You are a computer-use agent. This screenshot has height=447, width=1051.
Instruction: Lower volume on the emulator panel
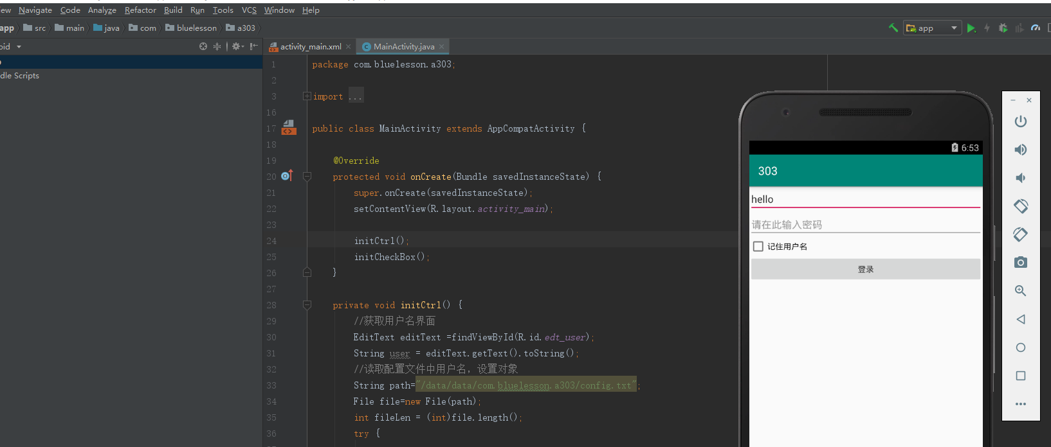tap(1021, 178)
